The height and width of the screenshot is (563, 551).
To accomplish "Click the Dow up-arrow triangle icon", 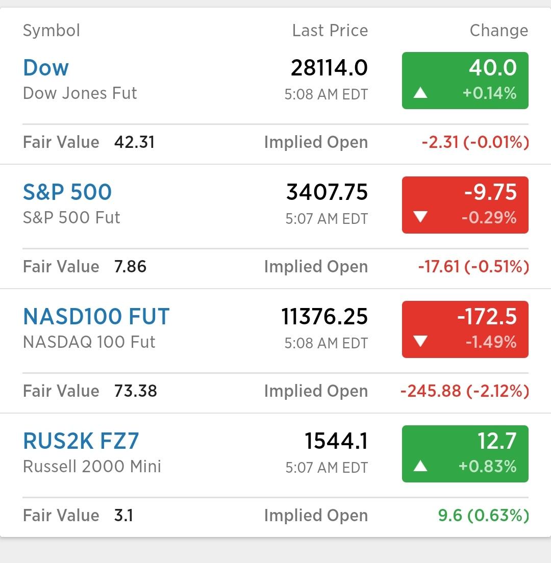I will pos(420,93).
